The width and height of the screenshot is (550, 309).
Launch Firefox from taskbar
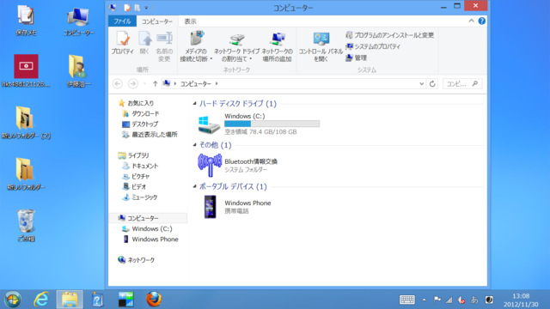154,300
